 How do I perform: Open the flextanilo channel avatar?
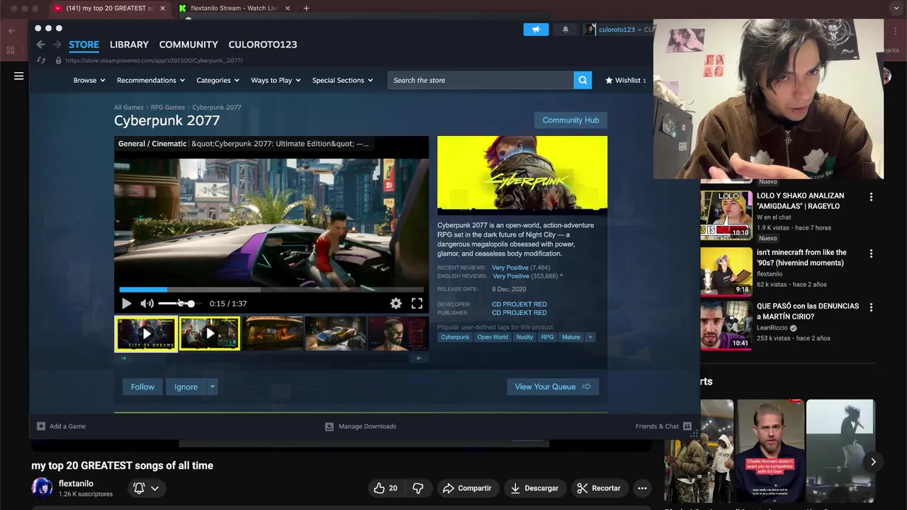[42, 487]
